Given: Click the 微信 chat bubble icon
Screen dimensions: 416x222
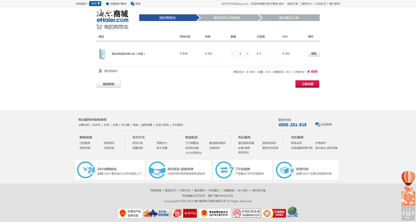Looking at the screenshot, I should pos(132,4).
